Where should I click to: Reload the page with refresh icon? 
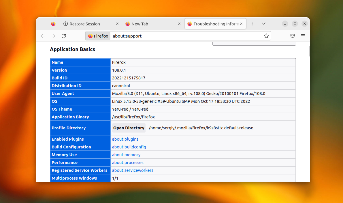(64, 36)
